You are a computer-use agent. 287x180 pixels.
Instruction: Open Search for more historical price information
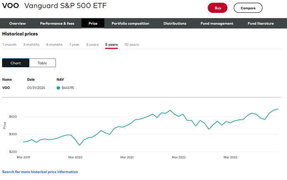(x=40, y=172)
